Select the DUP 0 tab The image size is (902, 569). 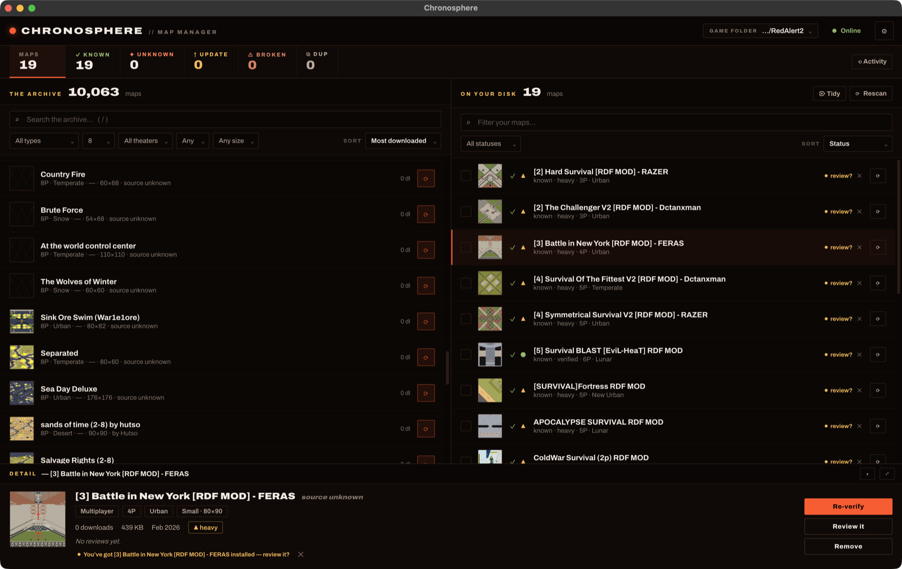click(x=317, y=61)
